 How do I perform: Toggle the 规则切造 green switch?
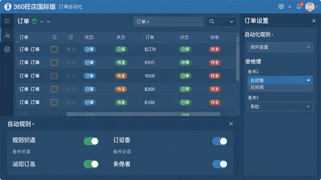click(91, 141)
